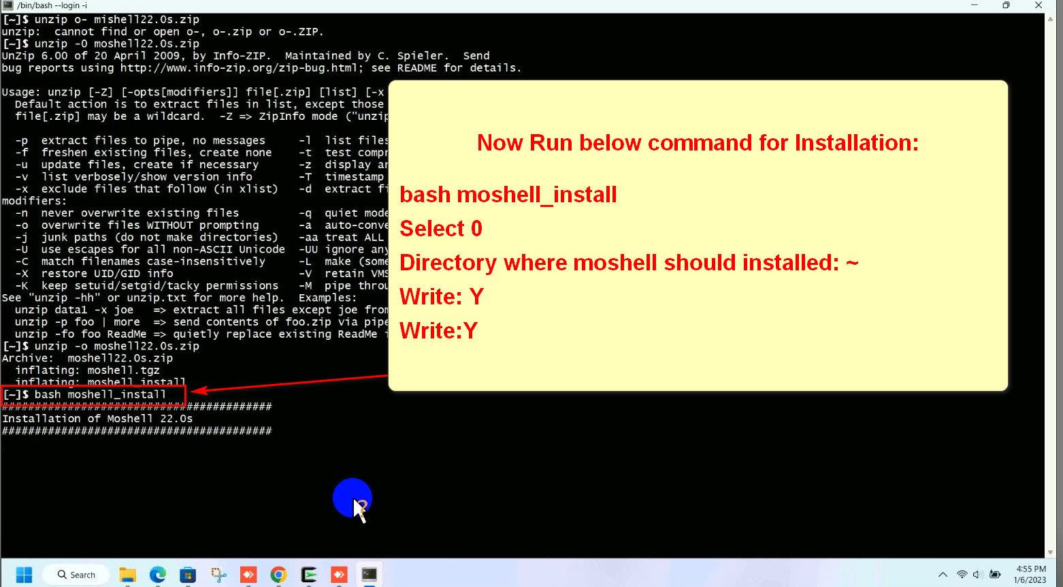Open the terminal window icon menu in the title bar

click(8, 5)
